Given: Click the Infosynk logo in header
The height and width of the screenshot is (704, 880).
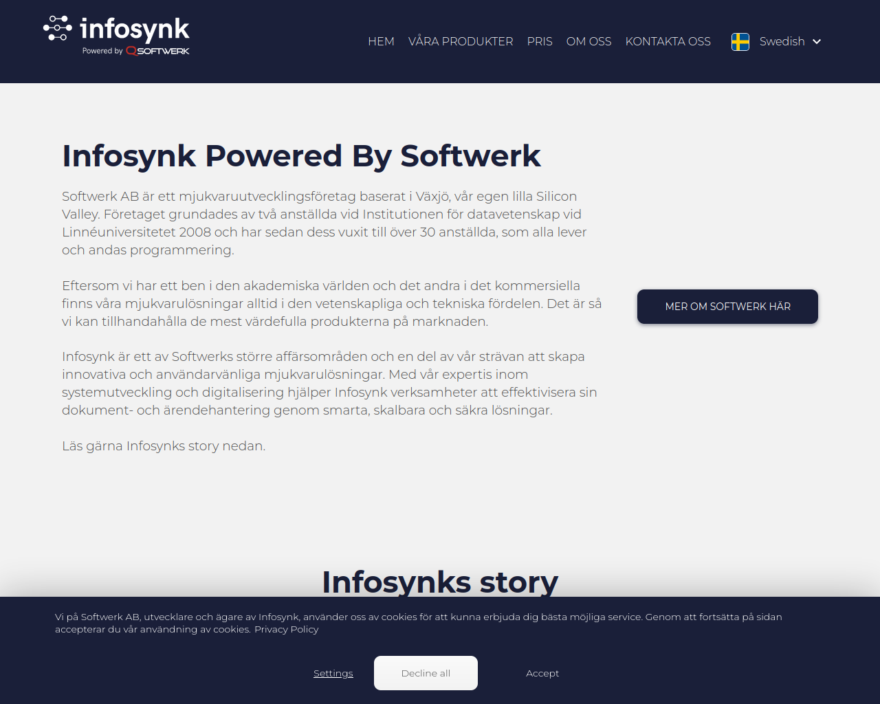Looking at the screenshot, I should [116, 36].
